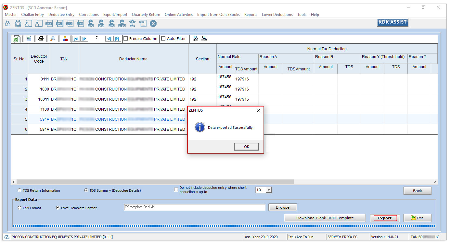
Task: Click the two-person deductor icon in the main toolbar
Action: (7, 23)
